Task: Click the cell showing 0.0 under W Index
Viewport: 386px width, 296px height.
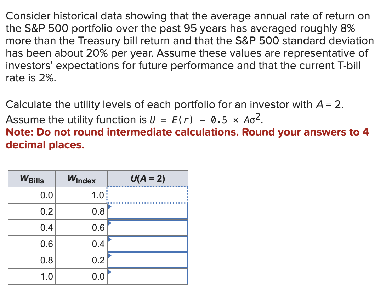Action: 81,277
